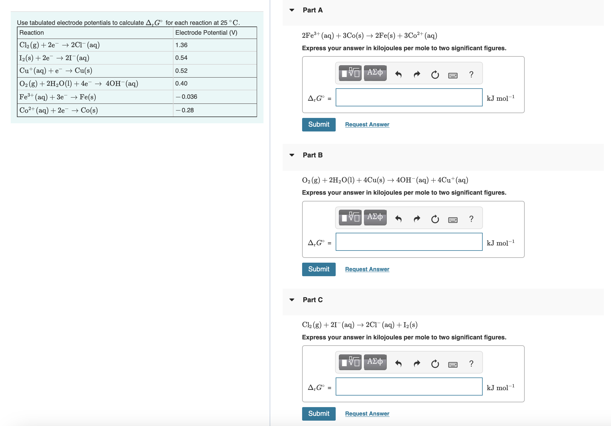Open the keyboard shortcuts icon in Part C
Image resolution: width=611 pixels, height=426 pixels.
(x=453, y=364)
